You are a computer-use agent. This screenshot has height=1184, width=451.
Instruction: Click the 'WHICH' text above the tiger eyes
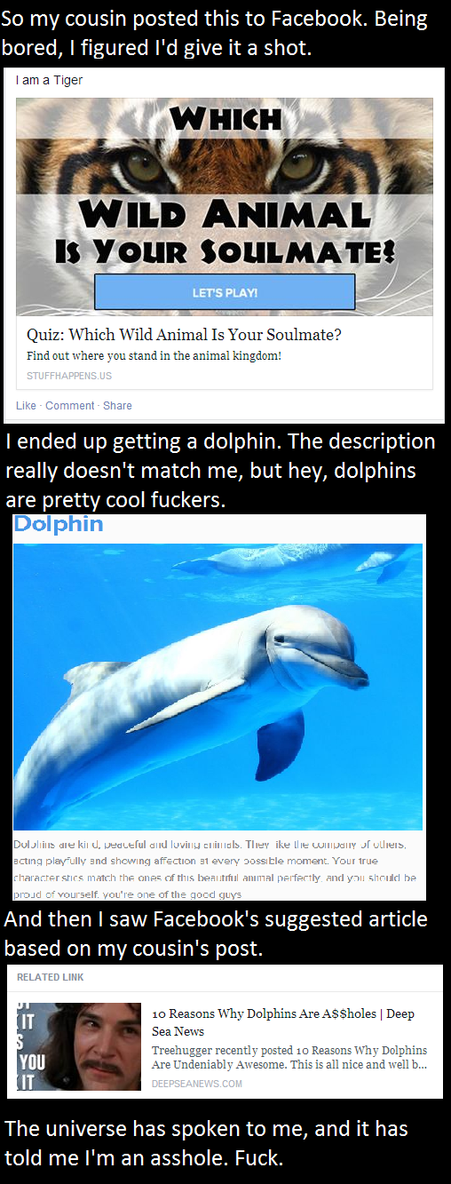225,118
